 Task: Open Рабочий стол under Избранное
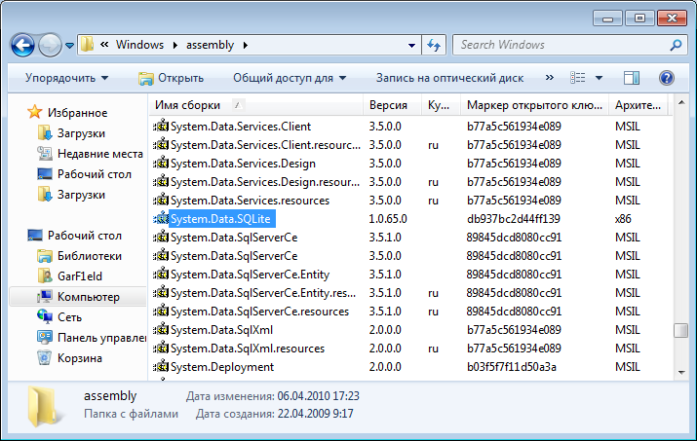tap(85, 174)
